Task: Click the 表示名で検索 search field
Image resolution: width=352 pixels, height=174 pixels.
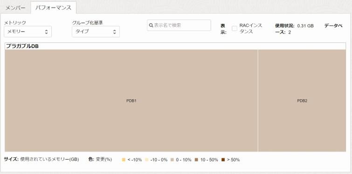Action: (179, 25)
